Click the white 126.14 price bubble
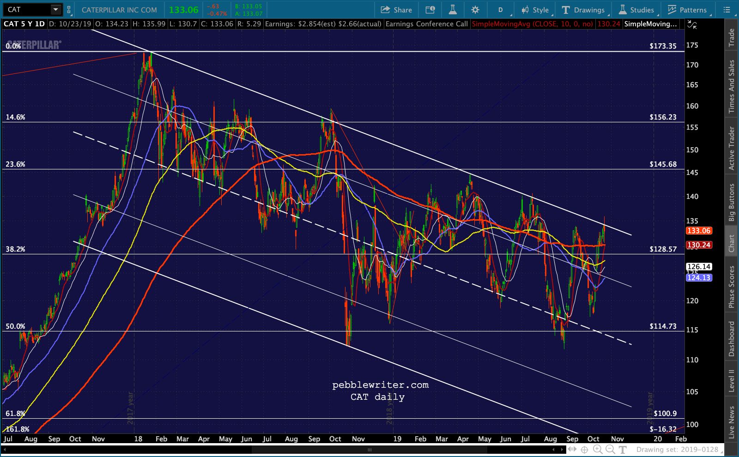The image size is (739, 457). tap(699, 267)
